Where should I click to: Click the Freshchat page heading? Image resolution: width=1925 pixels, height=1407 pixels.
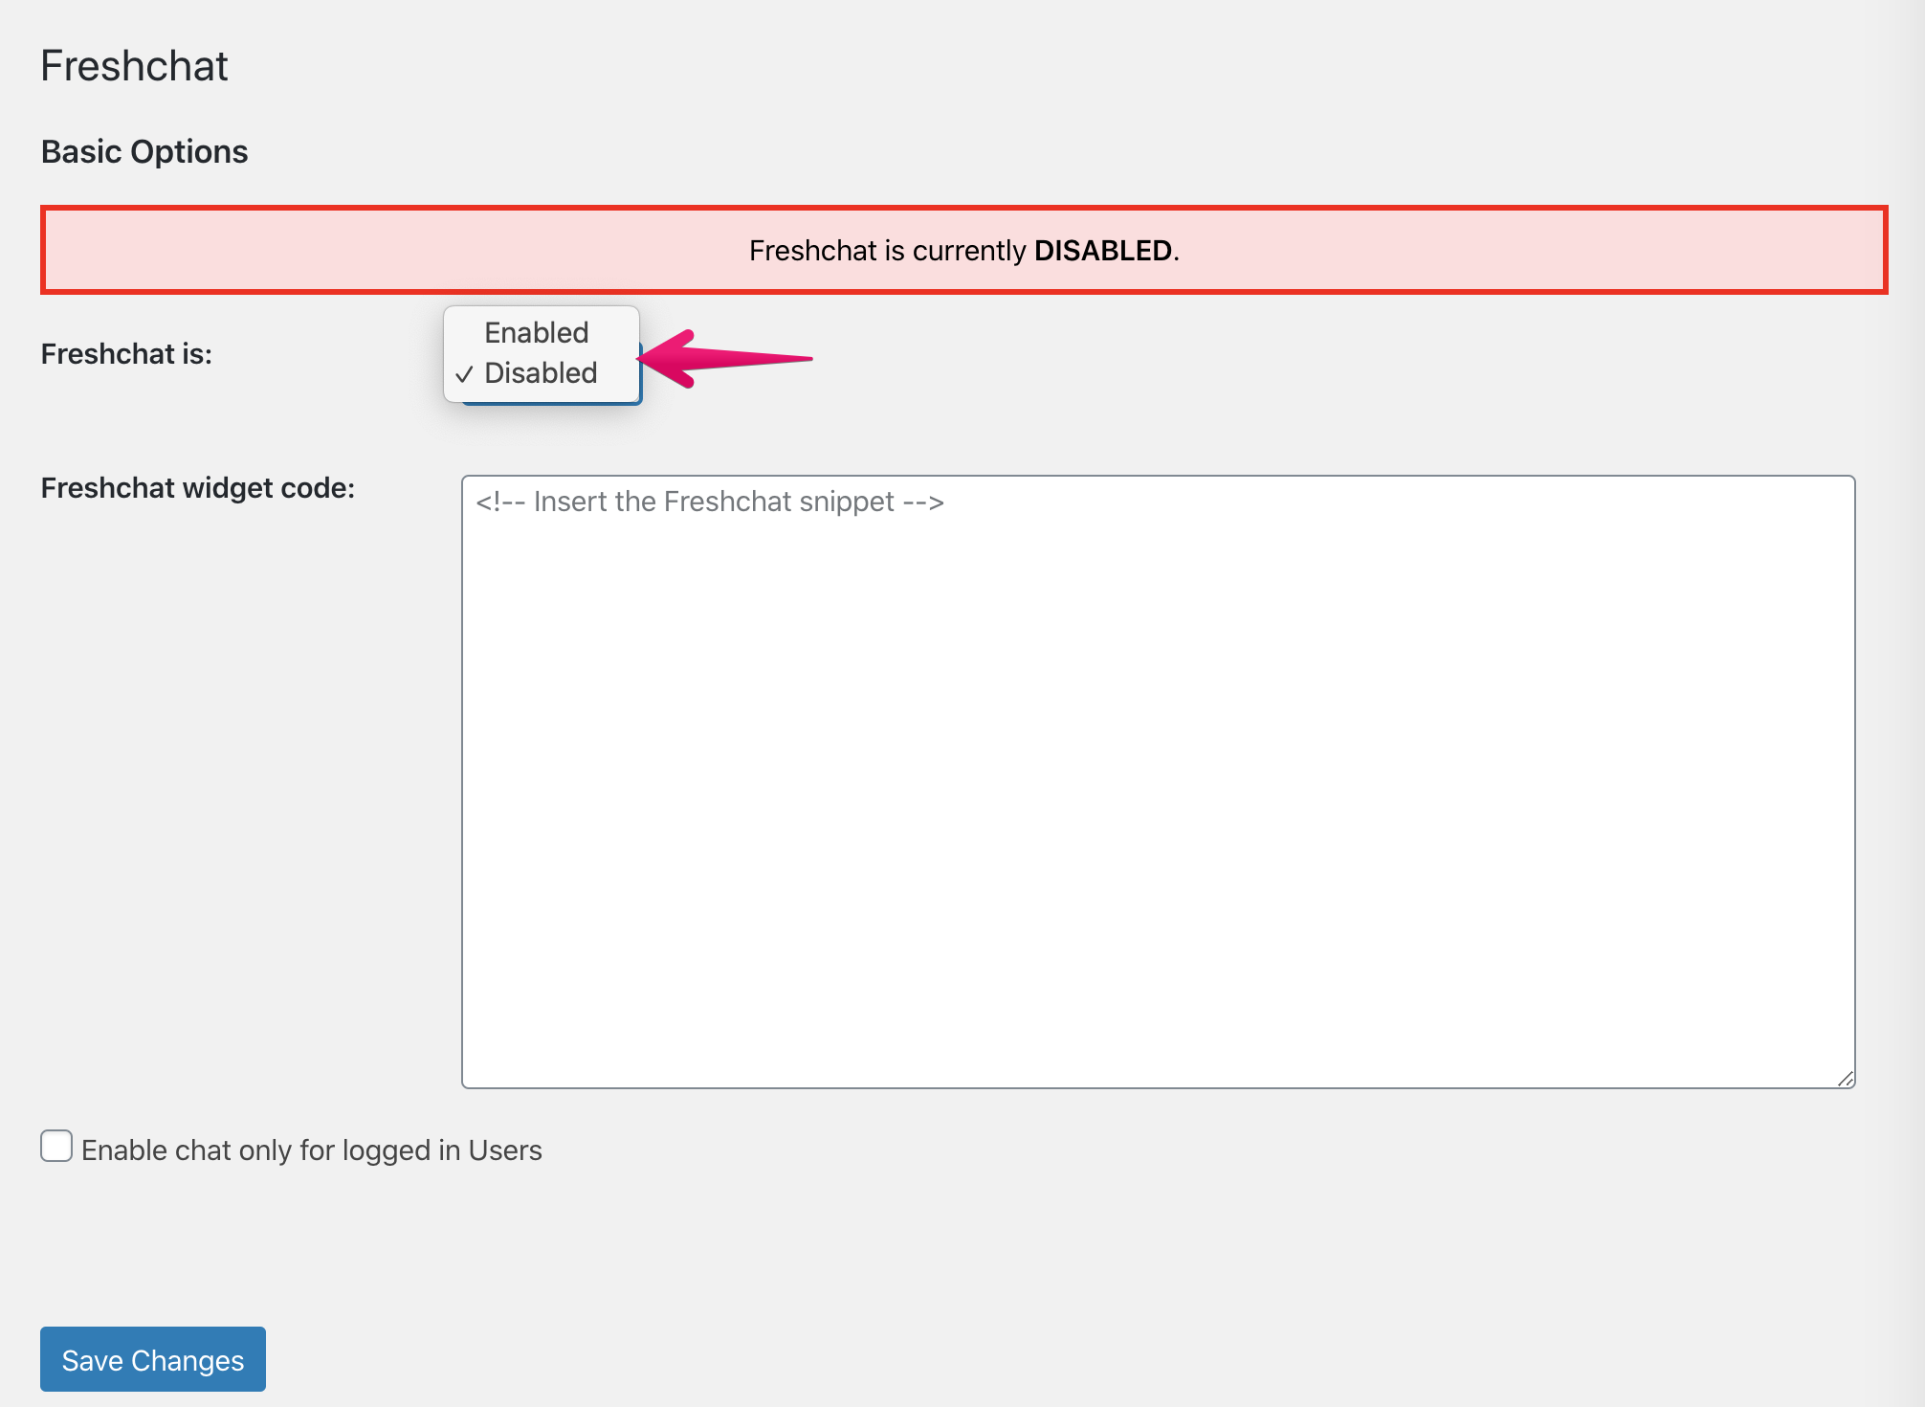click(x=134, y=66)
